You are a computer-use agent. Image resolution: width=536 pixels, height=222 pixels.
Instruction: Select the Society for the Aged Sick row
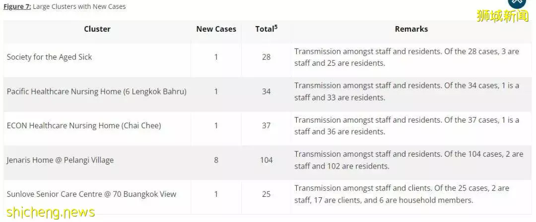coord(268,57)
